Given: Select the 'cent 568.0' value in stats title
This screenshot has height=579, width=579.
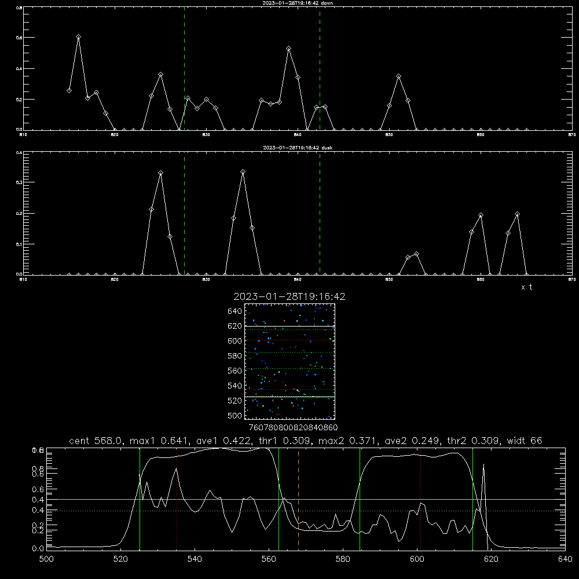Looking at the screenshot, I should tap(96, 441).
